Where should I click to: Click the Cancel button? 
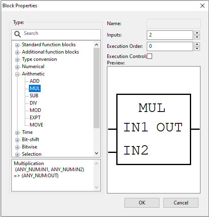181,203
